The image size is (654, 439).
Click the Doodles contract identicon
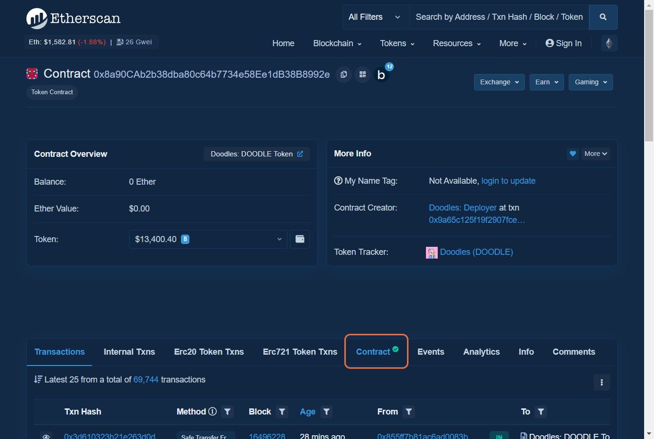point(32,73)
